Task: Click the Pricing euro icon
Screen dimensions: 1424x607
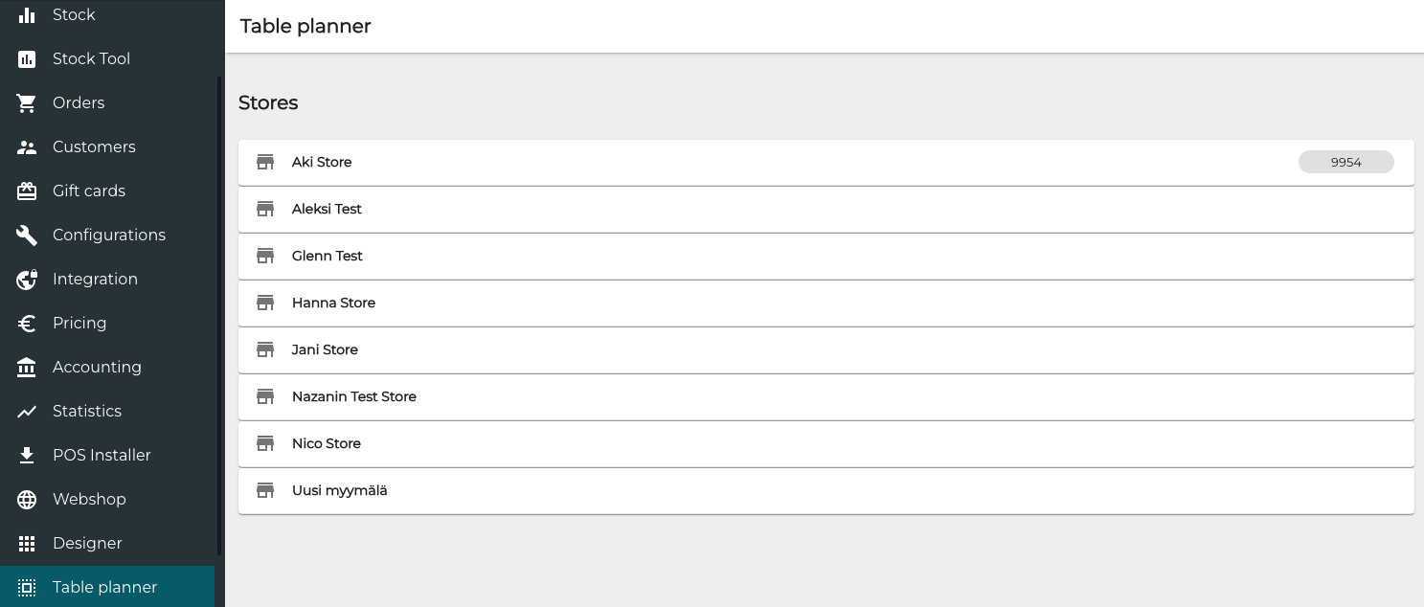Action: (x=27, y=323)
